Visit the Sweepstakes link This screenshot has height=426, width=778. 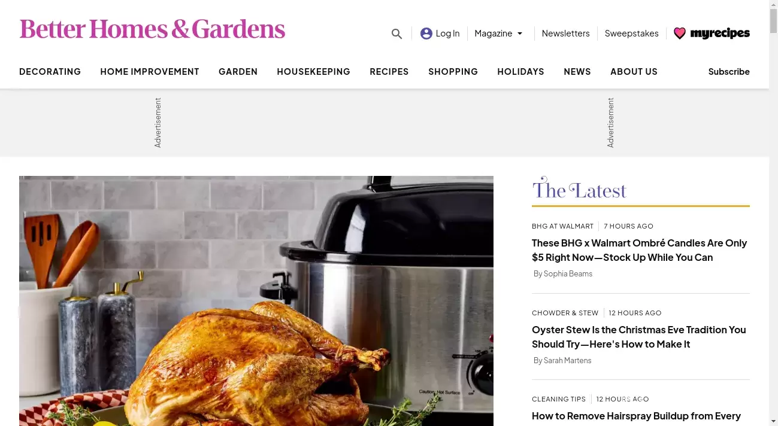coord(631,34)
